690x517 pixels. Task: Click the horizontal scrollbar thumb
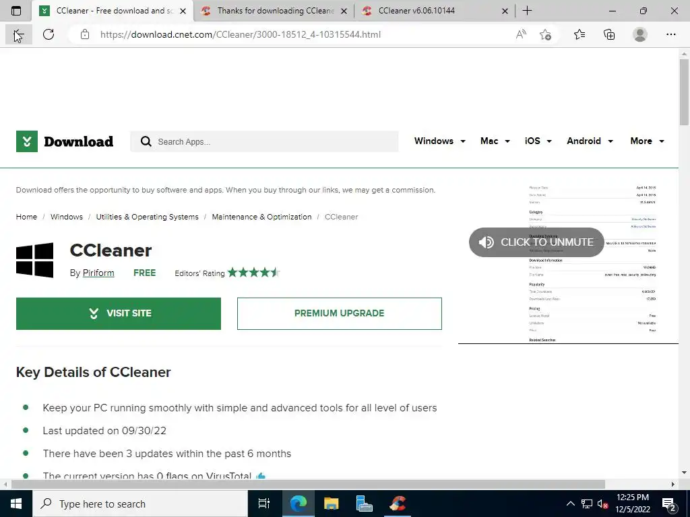click(x=308, y=484)
